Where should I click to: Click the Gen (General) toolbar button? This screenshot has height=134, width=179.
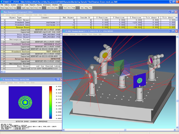pos(32,8)
